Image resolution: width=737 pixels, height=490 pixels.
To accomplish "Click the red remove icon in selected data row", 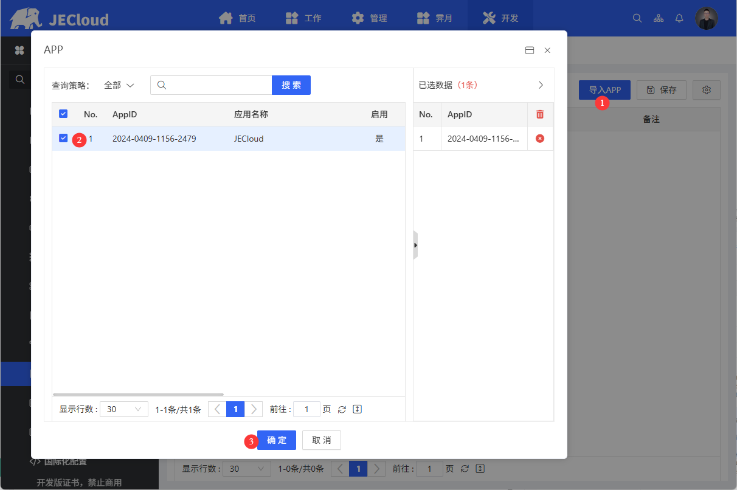I will pos(539,139).
